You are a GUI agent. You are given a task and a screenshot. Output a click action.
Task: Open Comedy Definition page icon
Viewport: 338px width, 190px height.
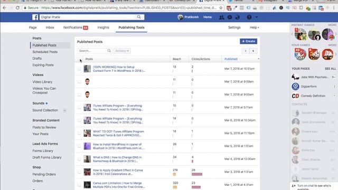295,96
